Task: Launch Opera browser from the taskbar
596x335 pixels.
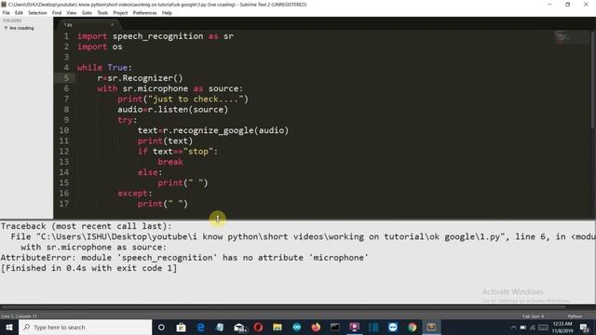Action: point(258,327)
